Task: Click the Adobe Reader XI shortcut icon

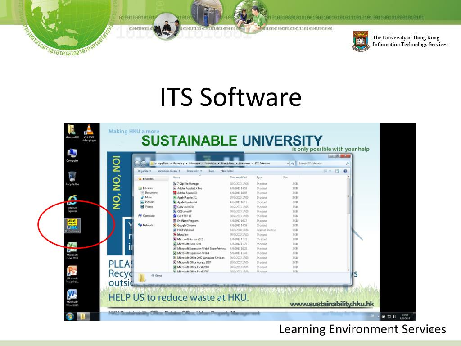Action: pyautogui.click(x=175, y=193)
